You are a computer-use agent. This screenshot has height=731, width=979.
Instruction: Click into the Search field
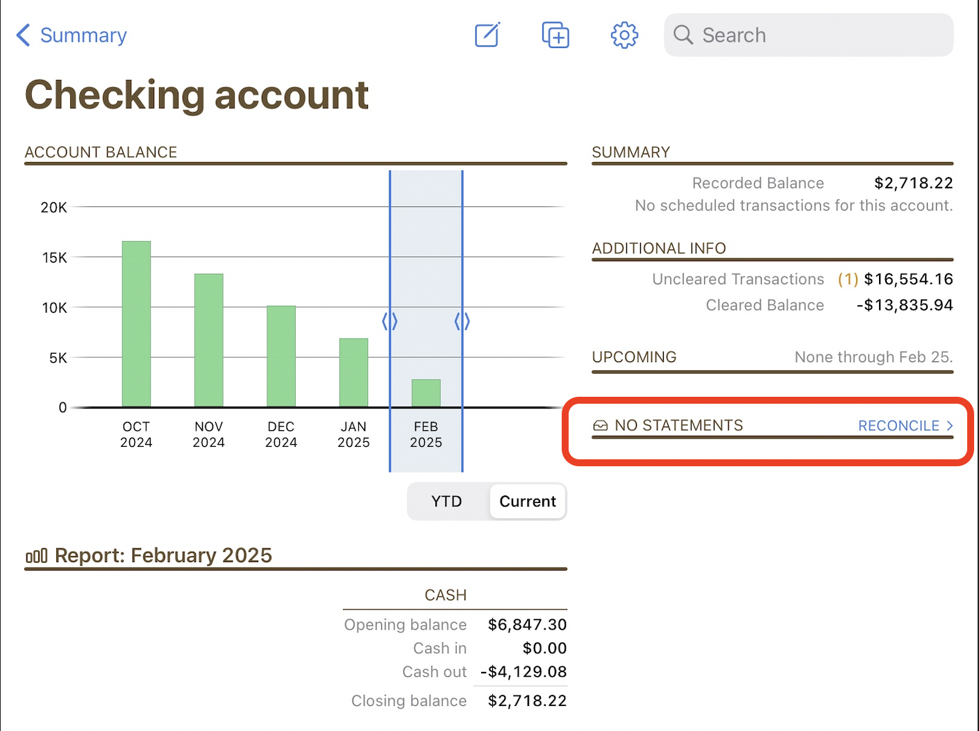(819, 35)
